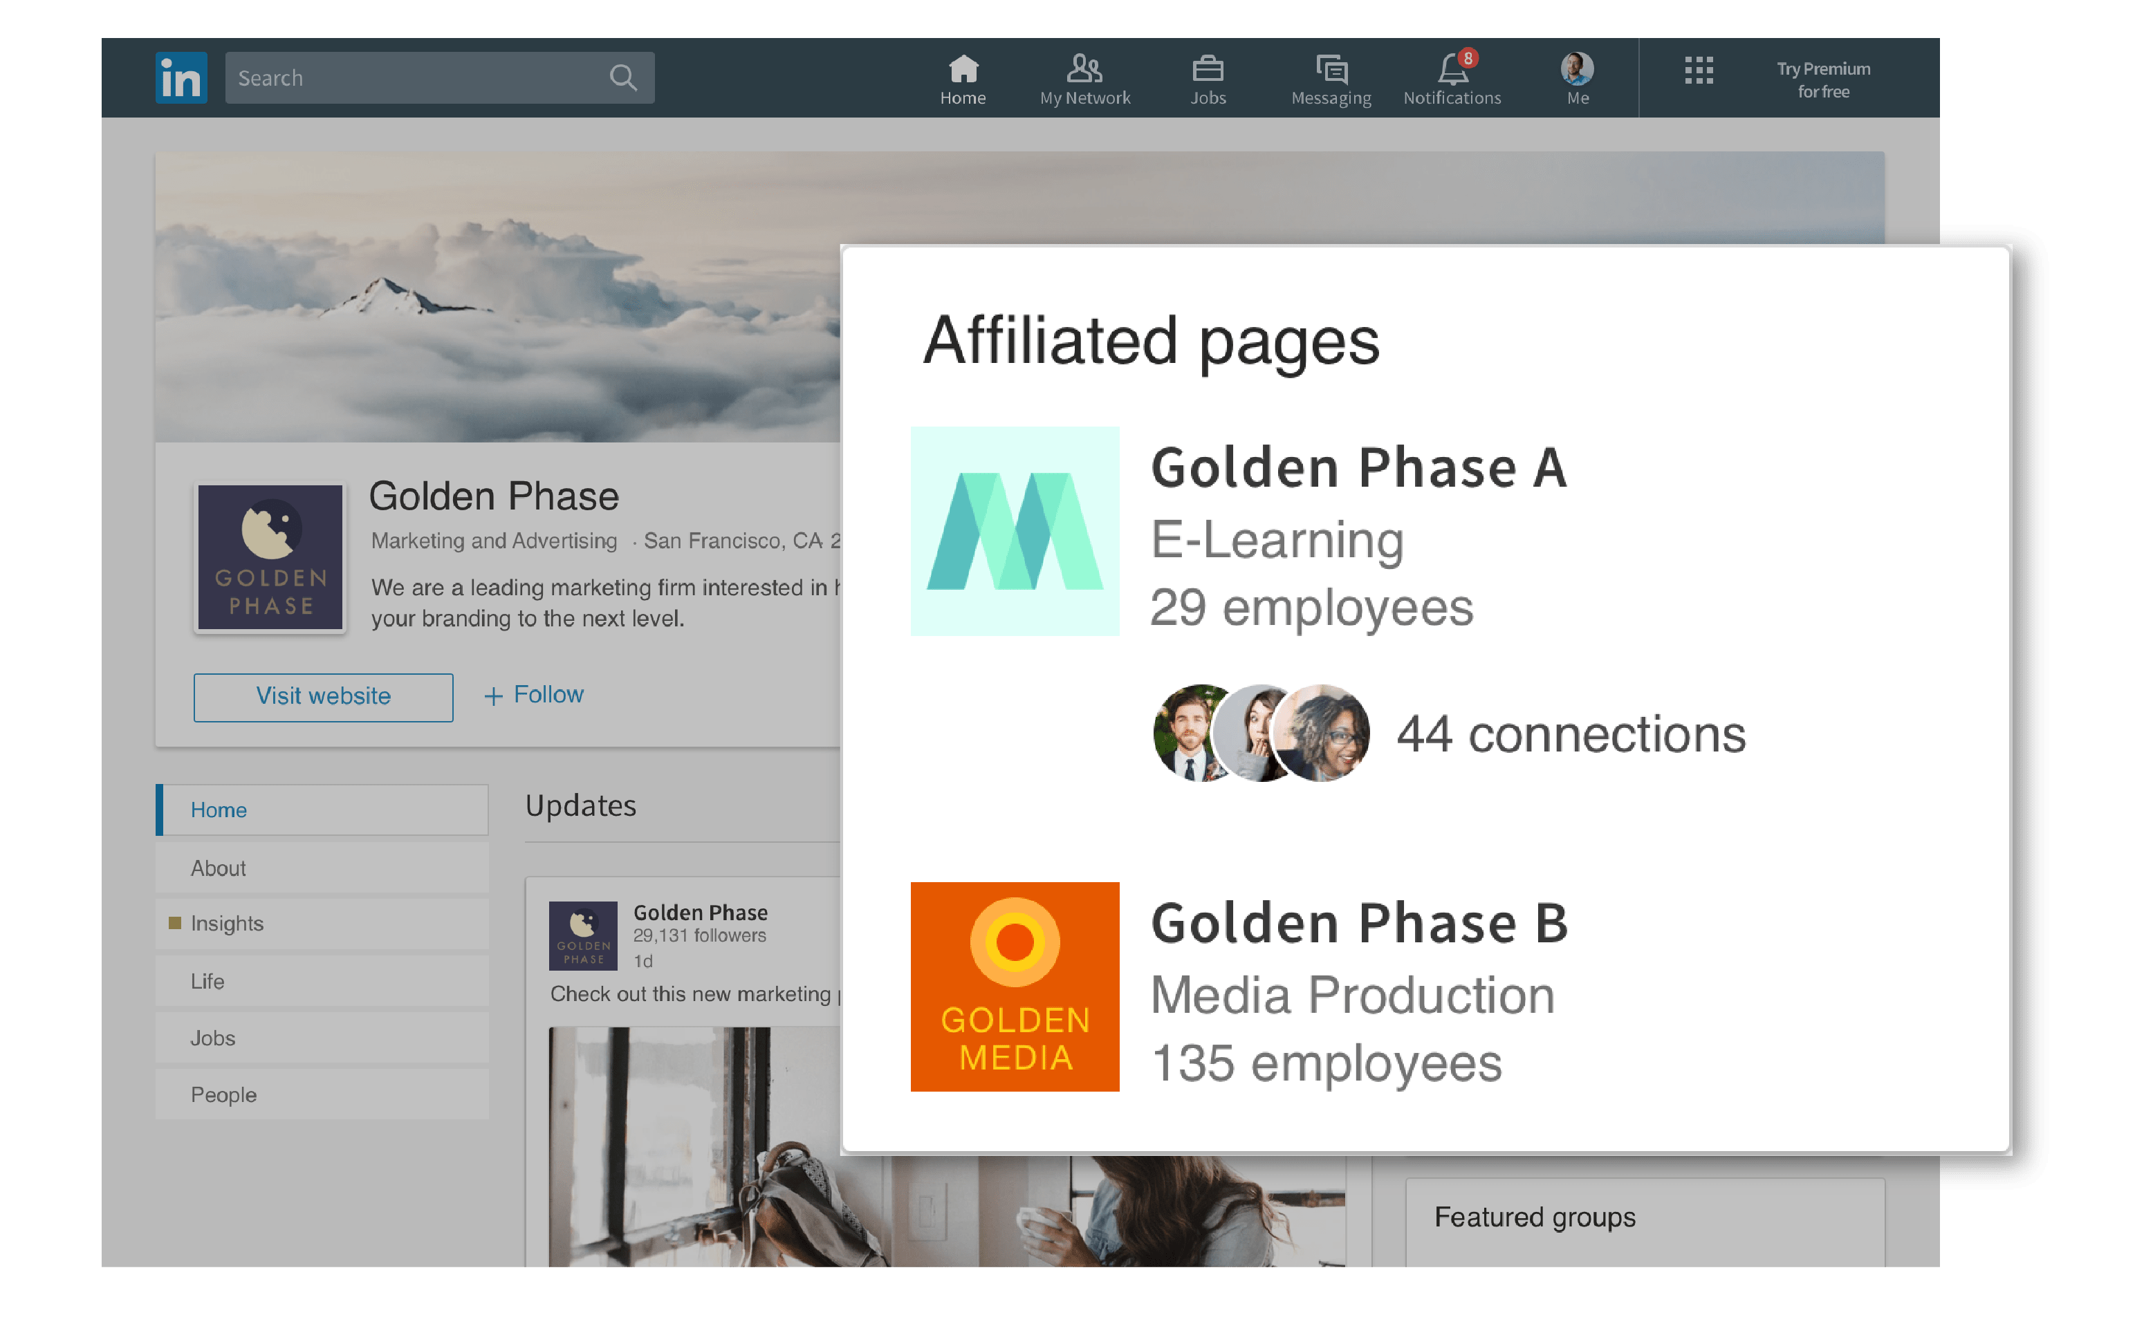The height and width of the screenshot is (1326, 2144).
Task: Click the LinkedIn logo icon
Action: (x=181, y=78)
